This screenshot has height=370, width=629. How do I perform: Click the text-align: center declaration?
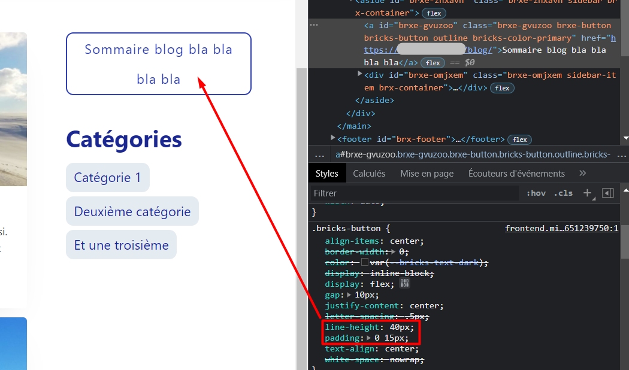coord(372,349)
